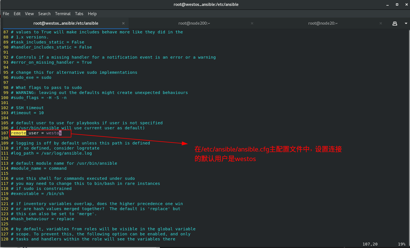Screen dimensions: 410x248
Task: Click the '# this can also be set to merge' comment
Action: pyautogui.click(x=54, y=214)
